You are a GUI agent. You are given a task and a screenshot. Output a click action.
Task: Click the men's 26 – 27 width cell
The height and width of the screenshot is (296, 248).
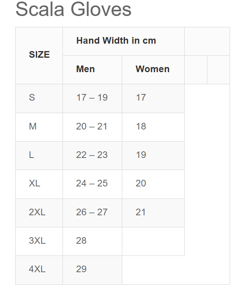(x=92, y=212)
